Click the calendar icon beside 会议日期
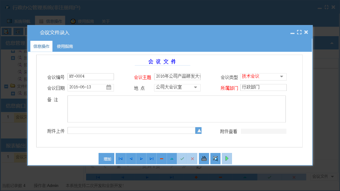This screenshot has height=191, width=340. click(x=109, y=87)
